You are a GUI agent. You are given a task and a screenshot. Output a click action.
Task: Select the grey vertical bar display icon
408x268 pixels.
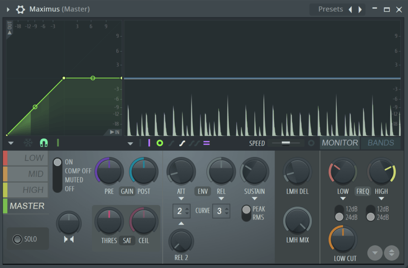140,143
